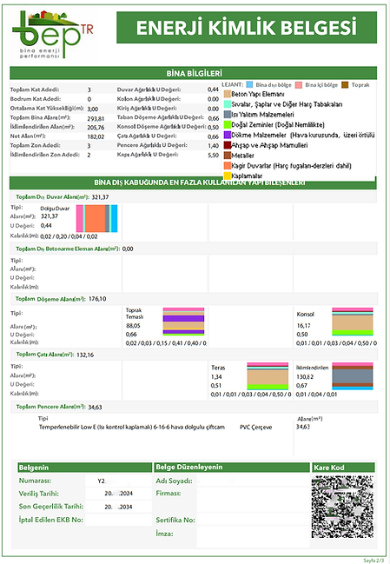The height and width of the screenshot is (564, 390).
Task: Click the Kagir Duvarlar orange swatch
Action: pyautogui.click(x=228, y=166)
